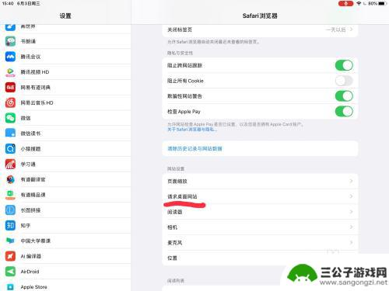Open 关于Safari浏览器与隐私 link
The height and width of the screenshot is (291, 389).
click(192, 130)
